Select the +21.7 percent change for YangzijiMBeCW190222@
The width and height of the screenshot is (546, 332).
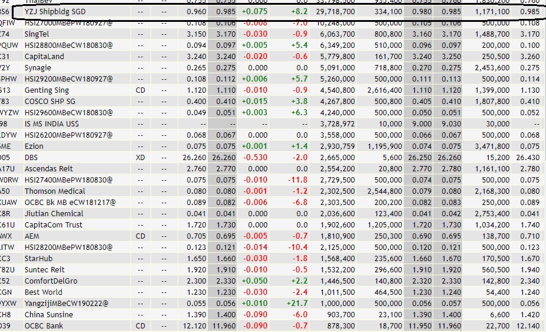(297, 304)
